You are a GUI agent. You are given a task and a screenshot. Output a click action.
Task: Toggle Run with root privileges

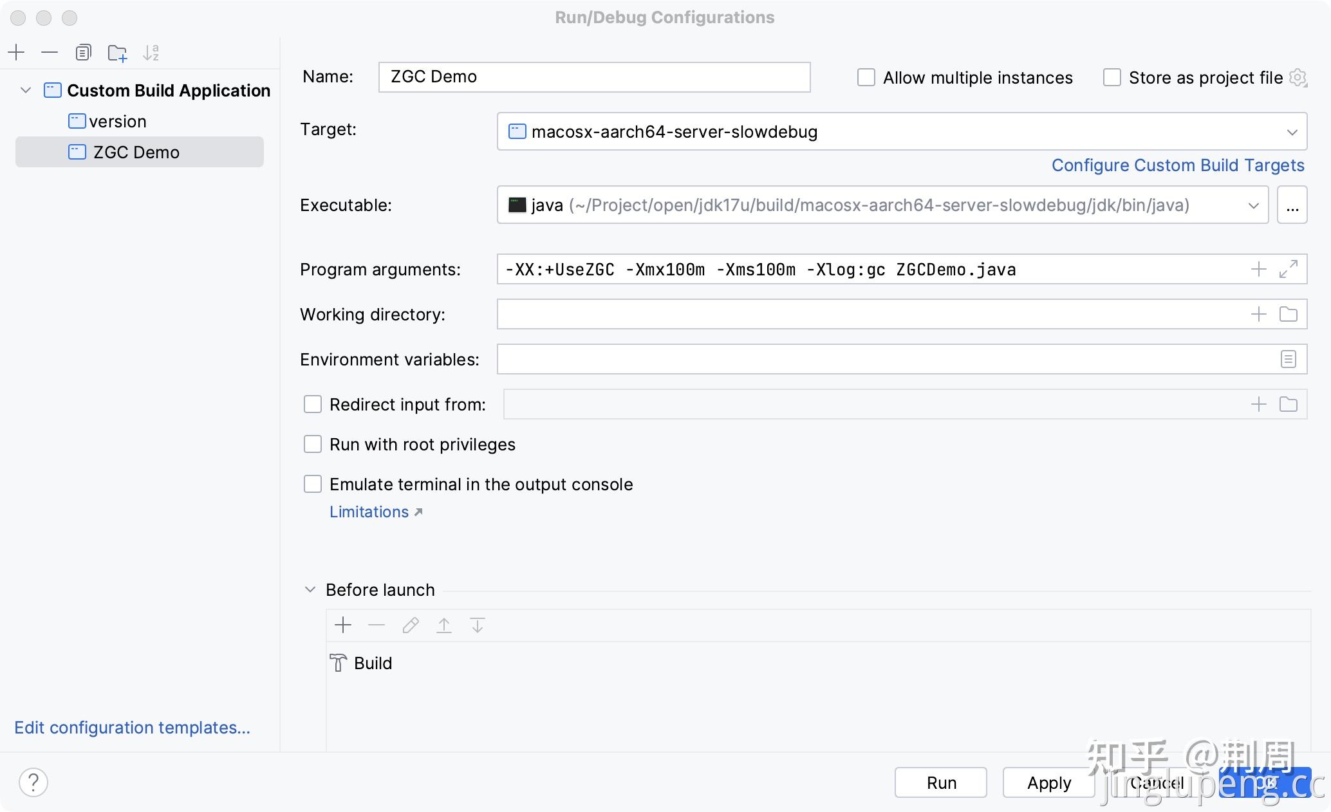pyautogui.click(x=313, y=445)
